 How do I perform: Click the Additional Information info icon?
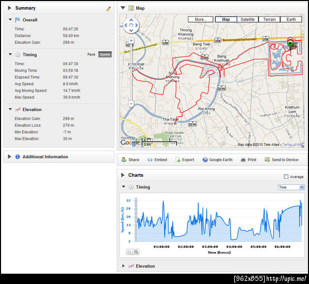tap(18, 157)
